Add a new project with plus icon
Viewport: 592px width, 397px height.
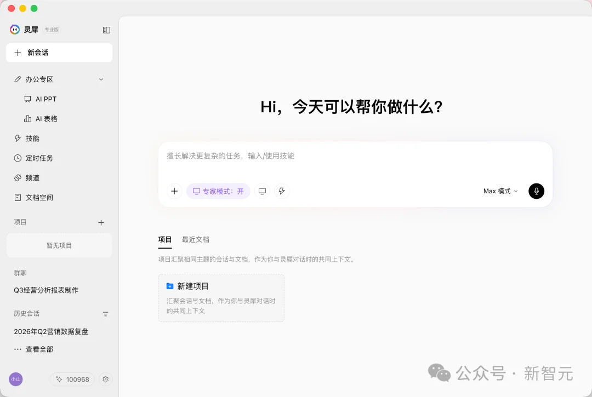(101, 223)
